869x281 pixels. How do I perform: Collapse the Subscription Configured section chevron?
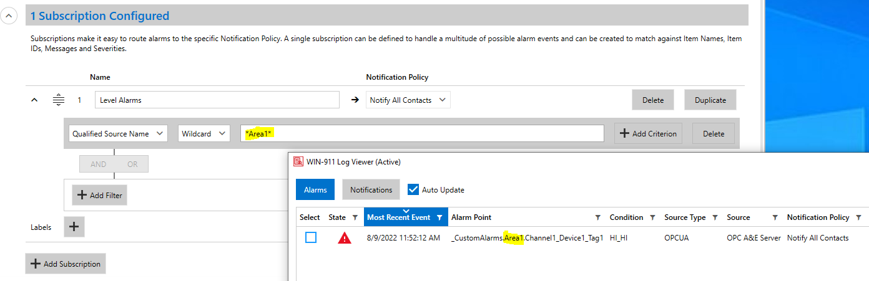pos(9,16)
